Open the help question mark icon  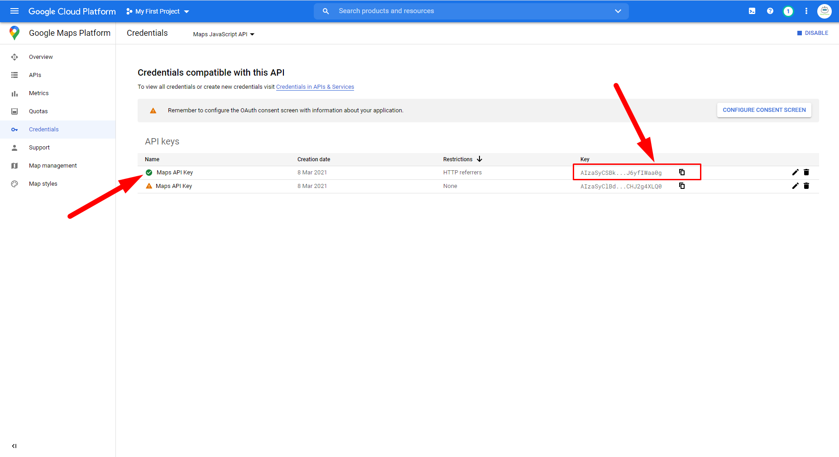click(x=770, y=11)
